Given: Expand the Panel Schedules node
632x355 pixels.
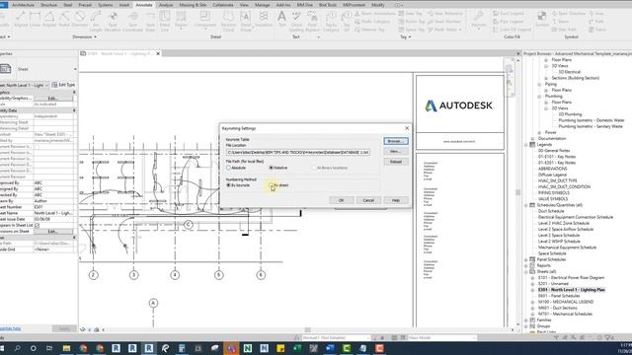Looking at the screenshot, I should pos(526,259).
